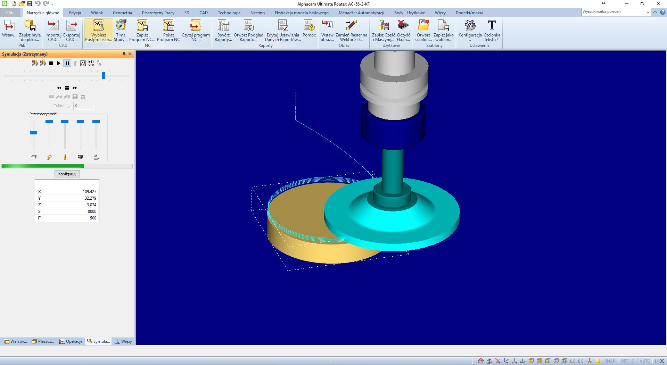Click the Konfiguruj button
Screen dimensions: 667x365
(67, 174)
